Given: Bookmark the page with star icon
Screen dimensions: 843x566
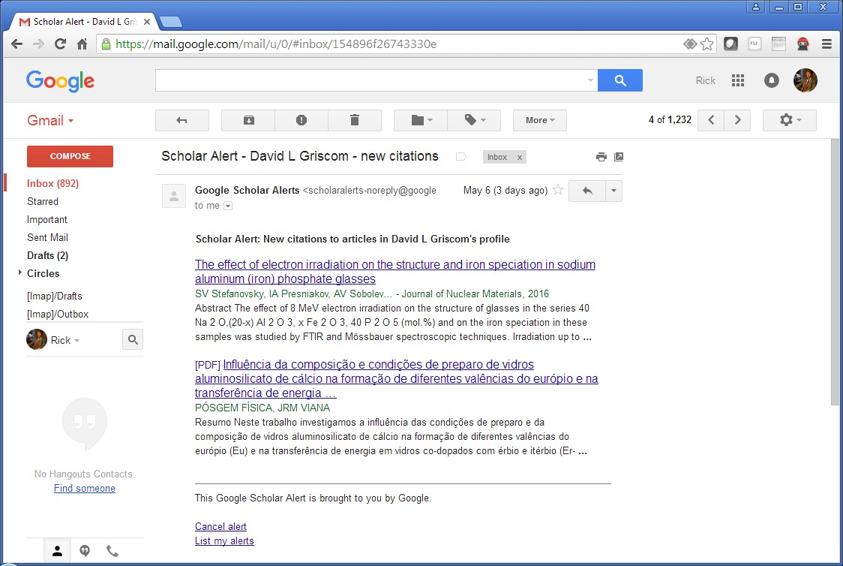Looking at the screenshot, I should (x=707, y=44).
